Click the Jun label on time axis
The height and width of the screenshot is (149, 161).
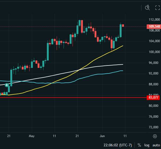point(102,136)
